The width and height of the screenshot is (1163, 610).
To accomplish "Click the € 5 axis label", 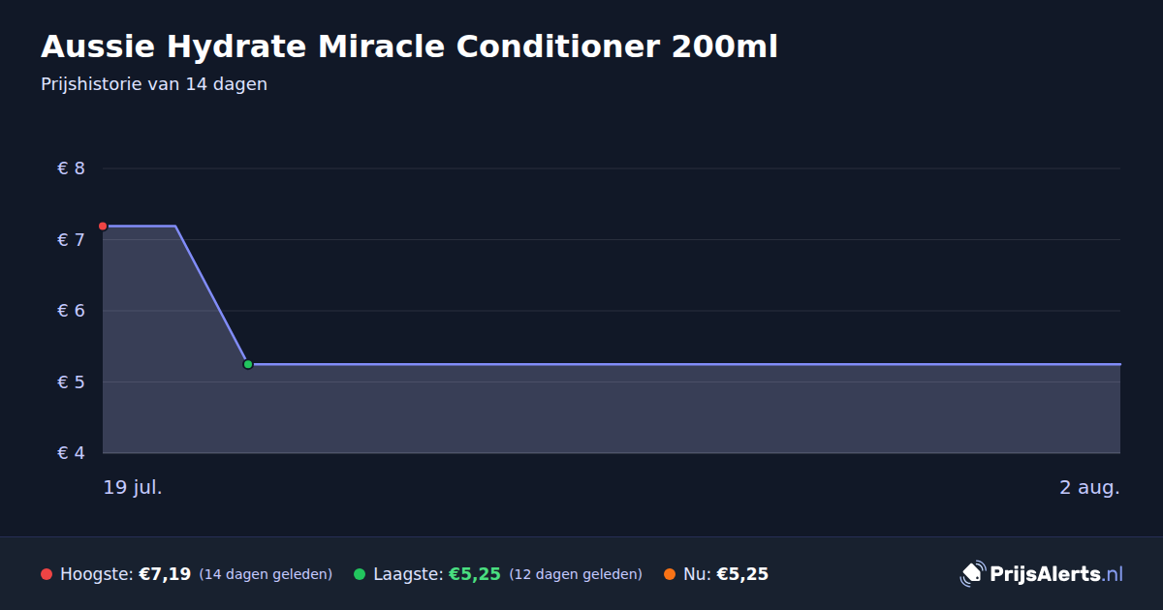I will 72,381.
